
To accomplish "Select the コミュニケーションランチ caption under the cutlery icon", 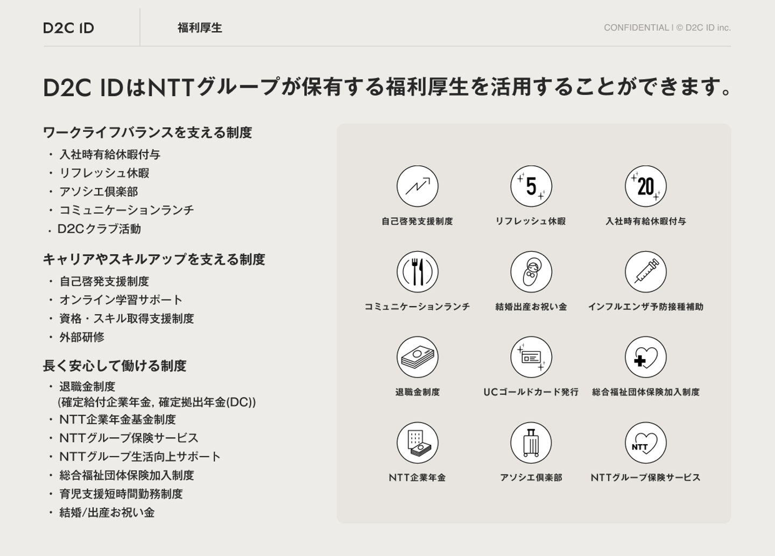I will [x=417, y=306].
